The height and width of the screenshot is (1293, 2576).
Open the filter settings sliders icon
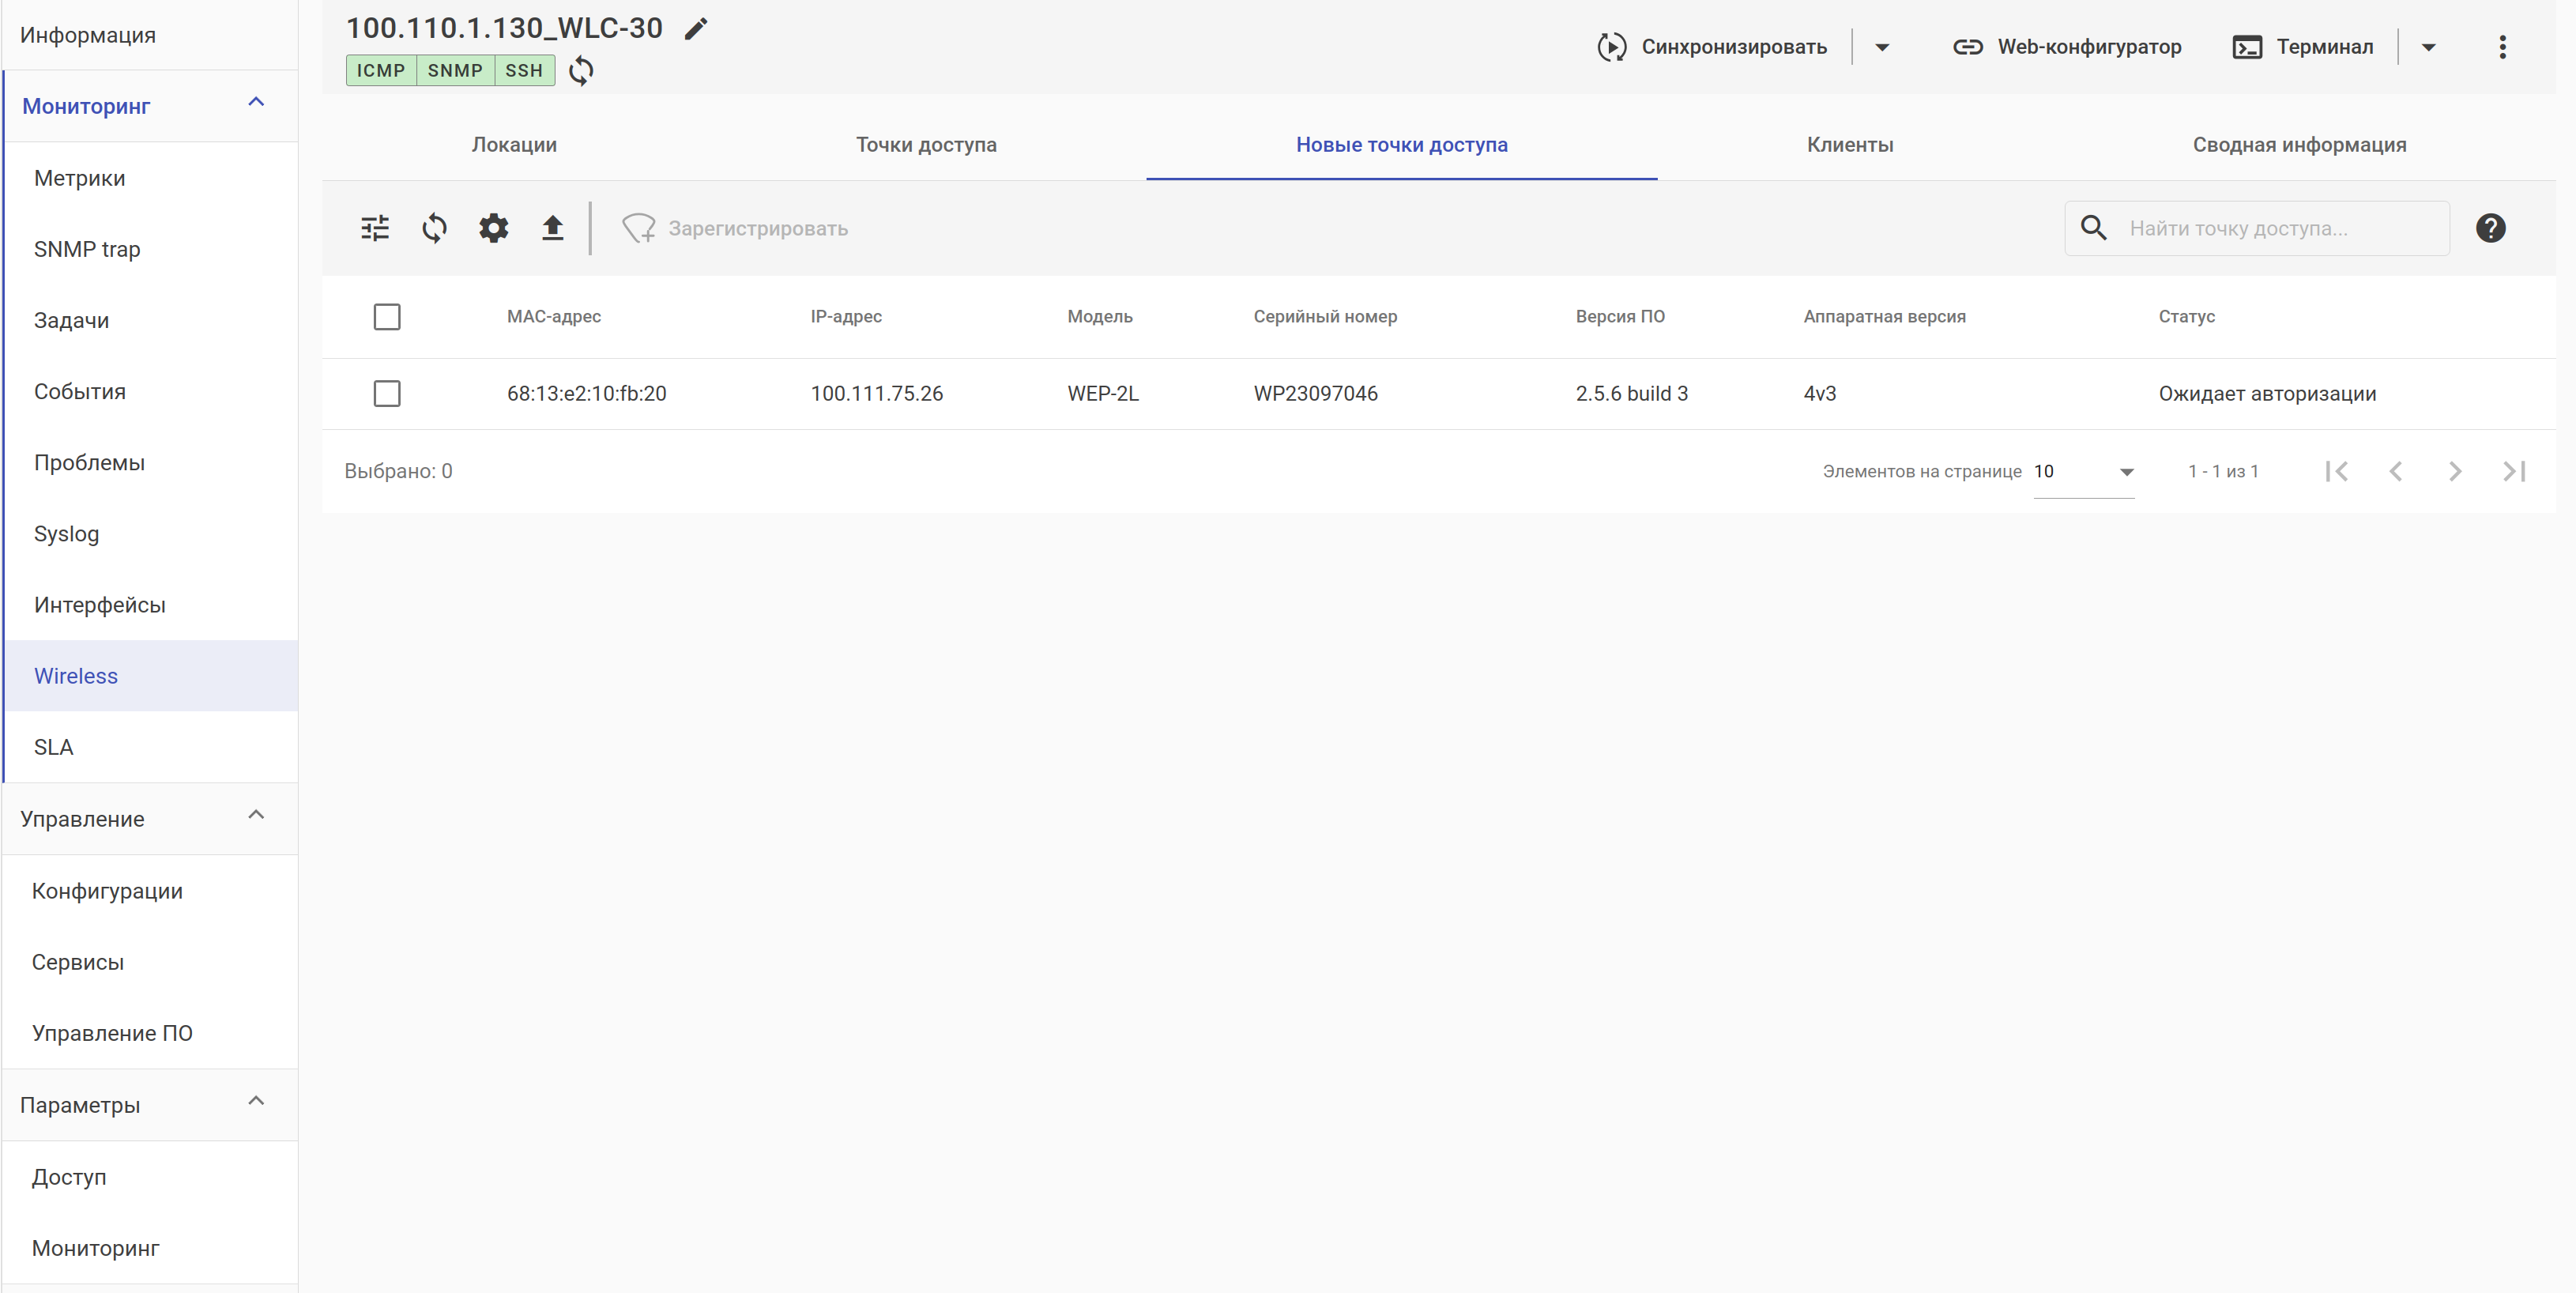(375, 228)
